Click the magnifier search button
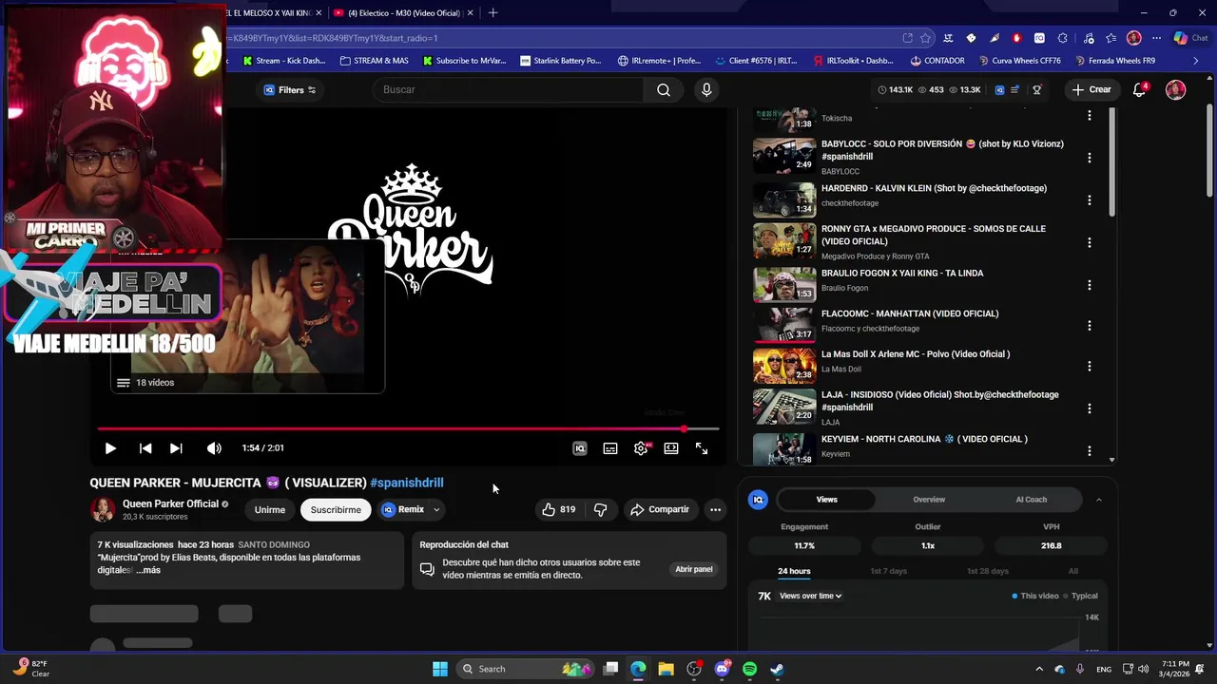This screenshot has height=684, width=1217. tap(664, 89)
